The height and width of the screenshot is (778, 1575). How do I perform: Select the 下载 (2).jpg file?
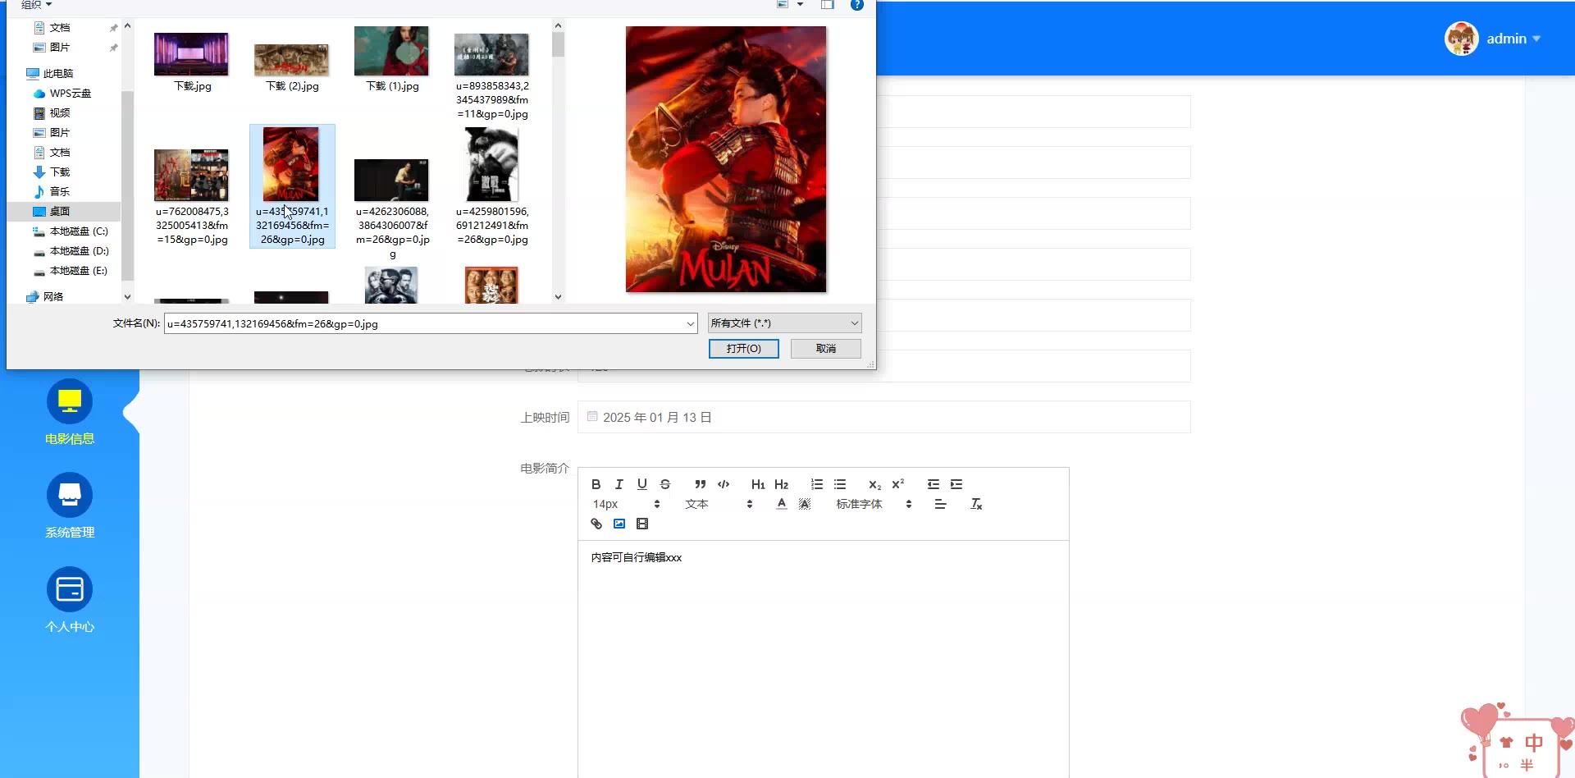pyautogui.click(x=292, y=66)
